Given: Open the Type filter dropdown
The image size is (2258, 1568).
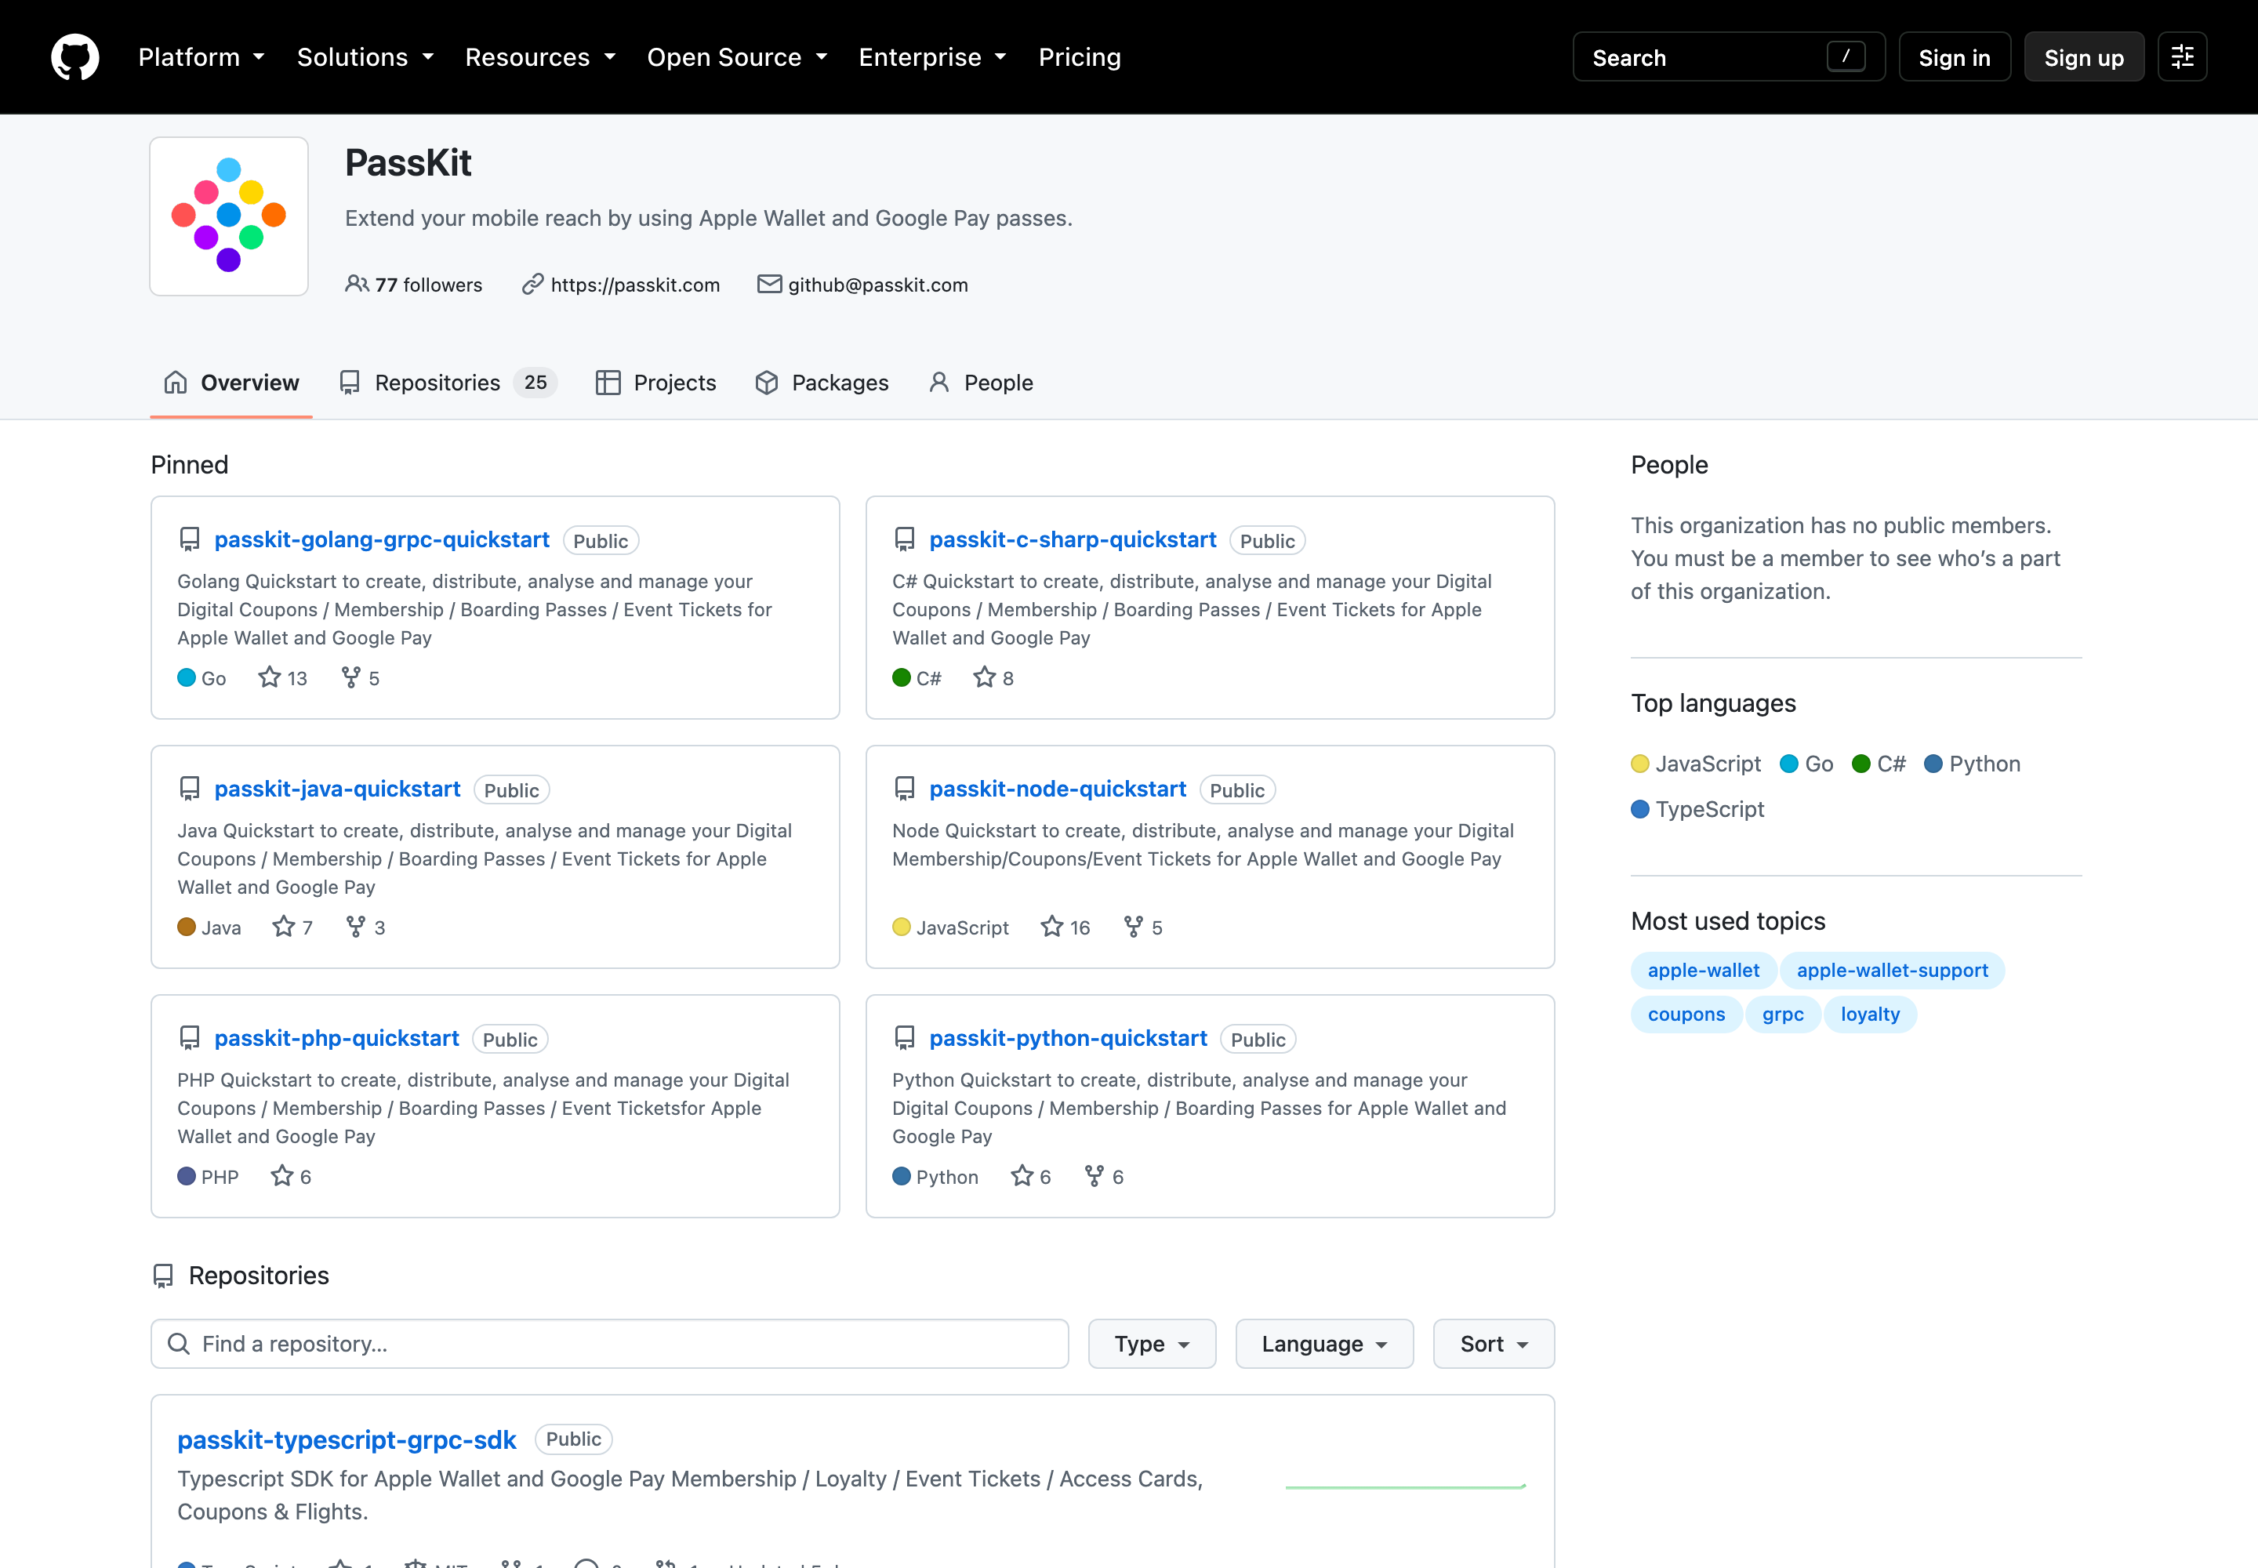Looking at the screenshot, I should click(1152, 1344).
